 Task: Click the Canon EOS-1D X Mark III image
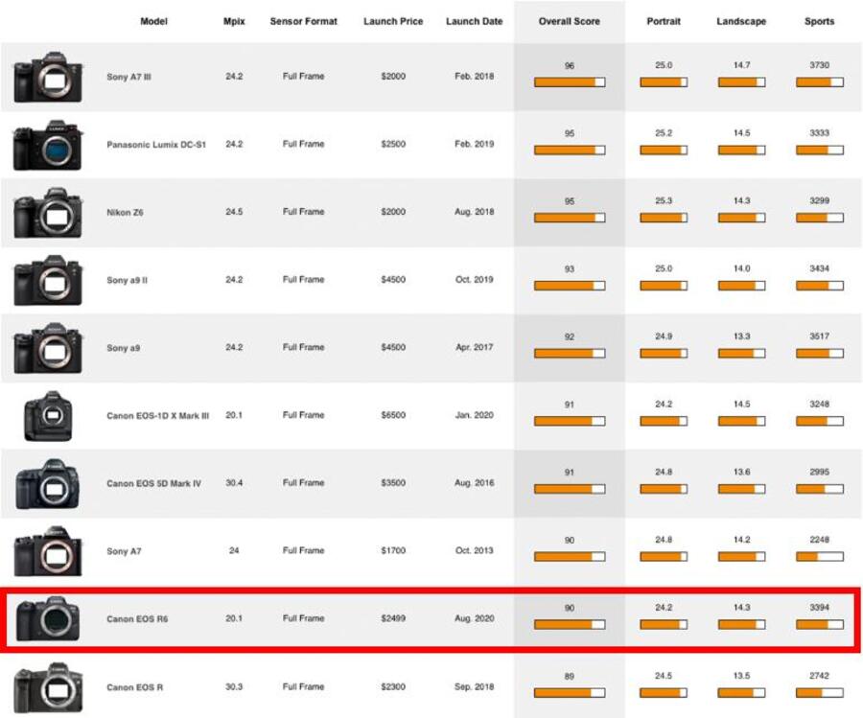tap(48, 417)
